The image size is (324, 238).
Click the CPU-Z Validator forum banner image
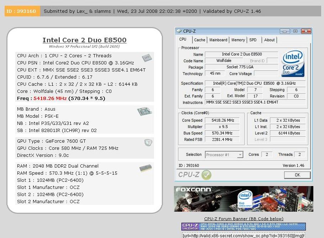pyautogui.click(x=244, y=226)
